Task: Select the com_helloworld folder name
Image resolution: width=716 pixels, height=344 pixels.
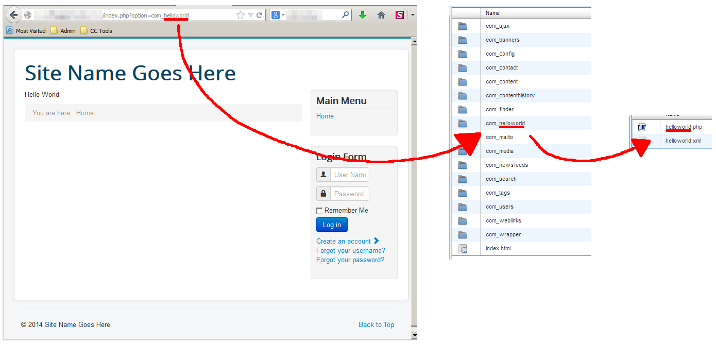Action: click(x=505, y=123)
